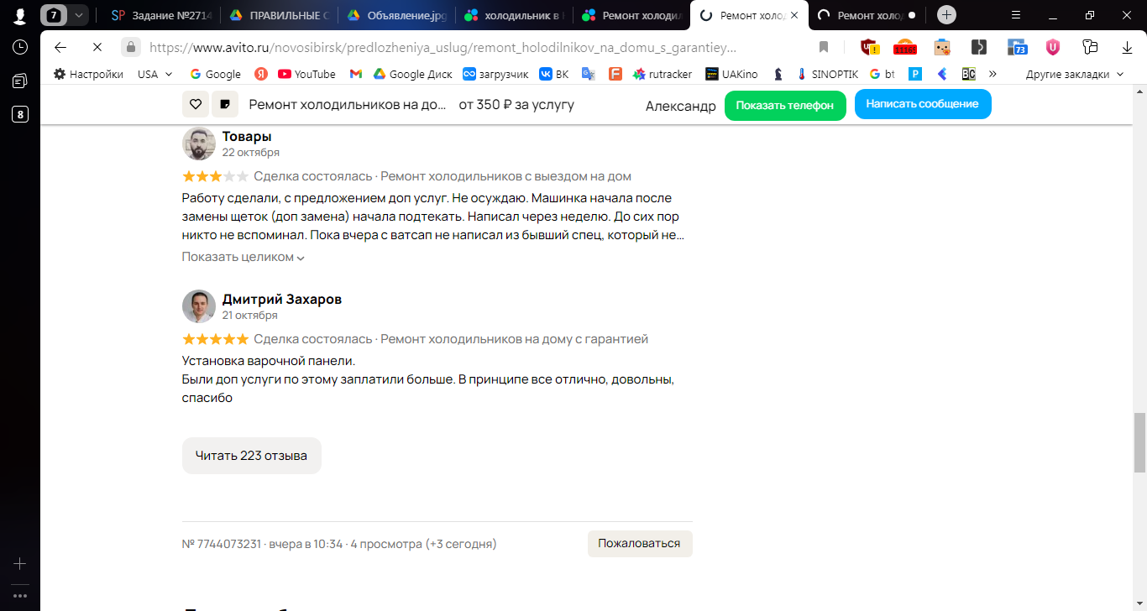
Task: Add the listing to favorites with the heart icon
Action: pos(196,105)
